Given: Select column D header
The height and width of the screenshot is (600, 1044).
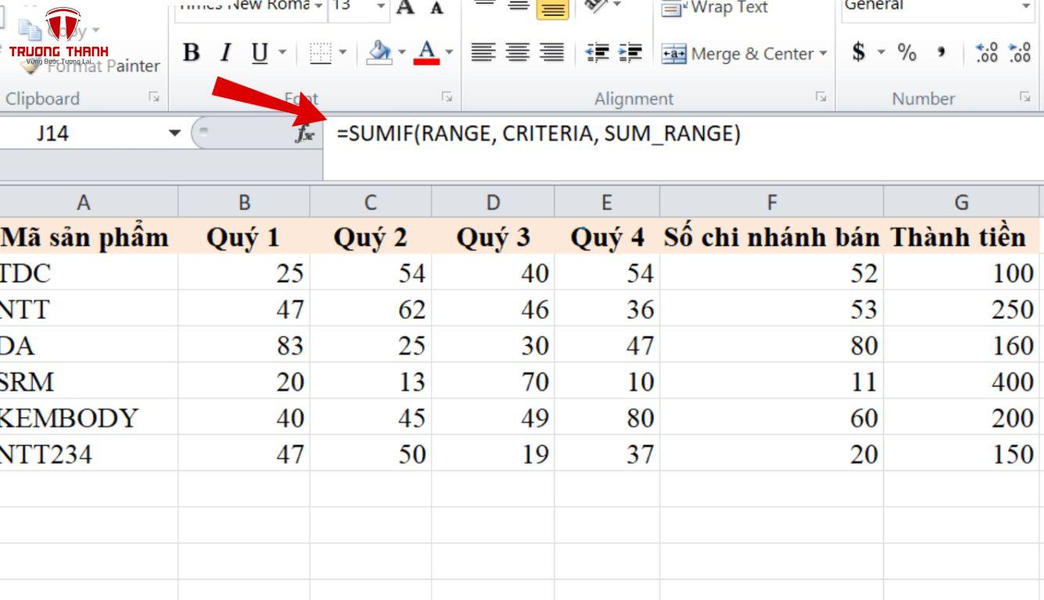Looking at the screenshot, I should [x=492, y=203].
